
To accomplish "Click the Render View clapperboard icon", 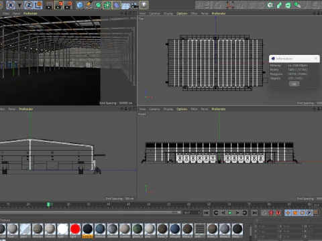I will point(49,5).
